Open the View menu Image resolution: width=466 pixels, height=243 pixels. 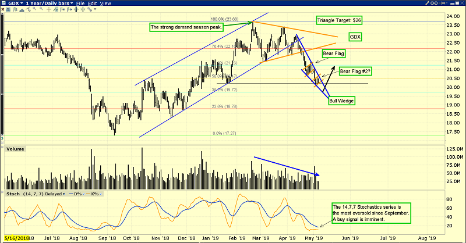(x=105, y=3)
